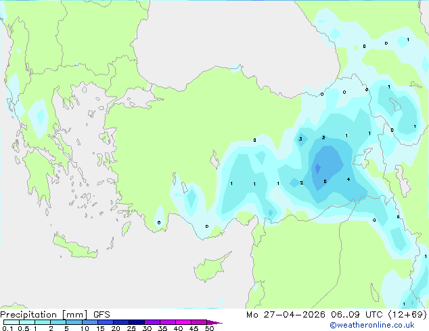Click the 'Mo 27-04-2026 06..09 UTC (12+69)' timestamp
This screenshot has width=429, height=331.
336,315
